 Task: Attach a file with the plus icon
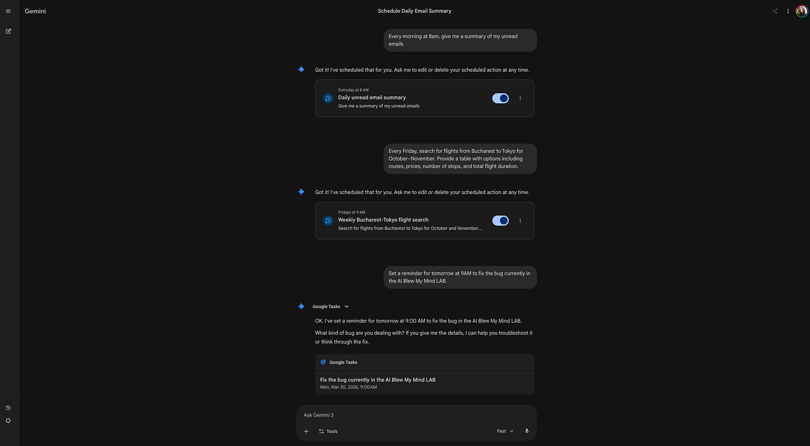(x=306, y=431)
